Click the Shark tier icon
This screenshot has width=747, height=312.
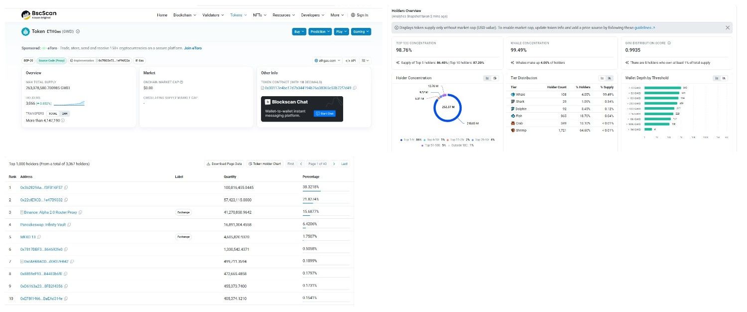(513, 102)
